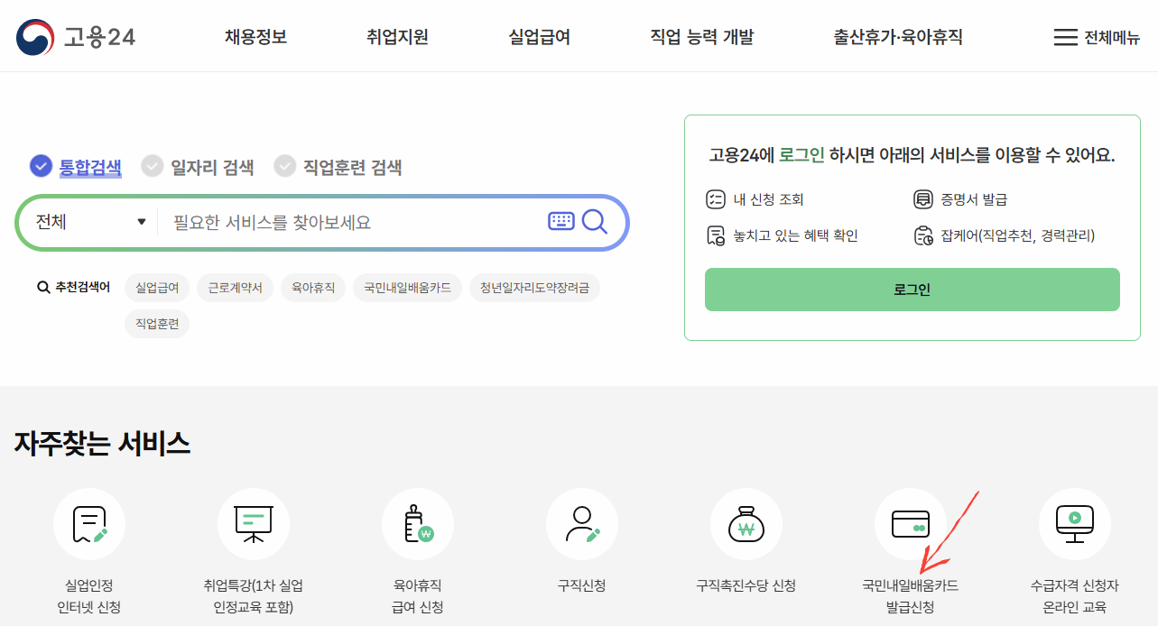Click the 육아휴직 급여 신청 baby bottle icon
1158x626 pixels.
418,523
